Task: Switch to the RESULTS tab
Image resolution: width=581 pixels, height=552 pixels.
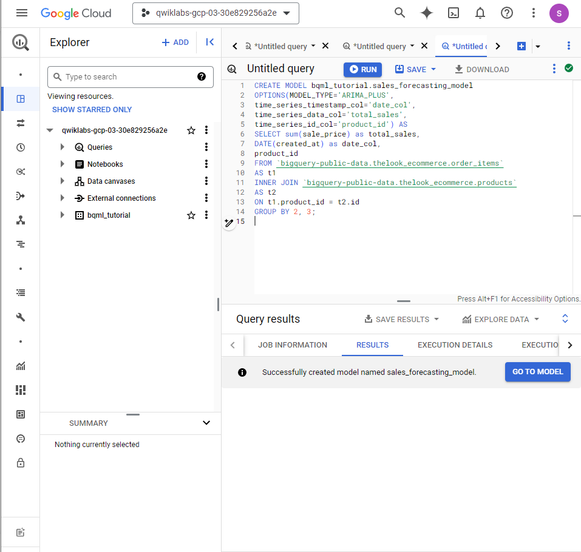Action: click(x=372, y=345)
